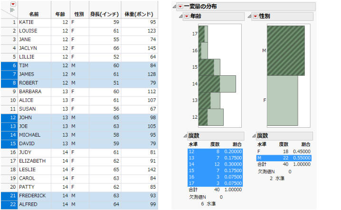
Task: Collapse the 度数 table under 年齢
Action: point(185,136)
